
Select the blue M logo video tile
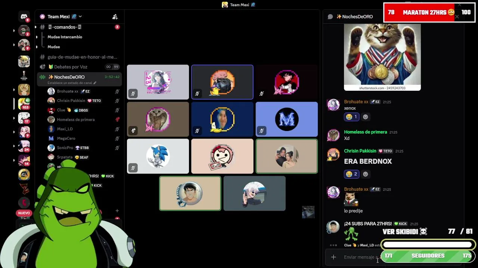(287, 119)
